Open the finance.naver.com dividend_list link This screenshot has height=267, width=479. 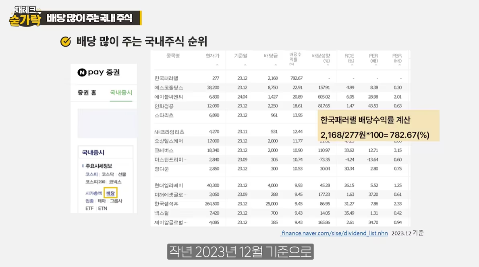point(334,233)
